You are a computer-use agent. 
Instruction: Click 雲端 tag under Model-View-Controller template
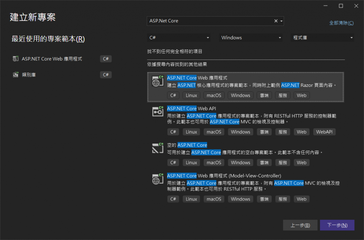tap(264, 199)
